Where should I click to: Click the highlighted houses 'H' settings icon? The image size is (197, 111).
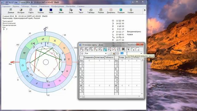(x=105, y=49)
